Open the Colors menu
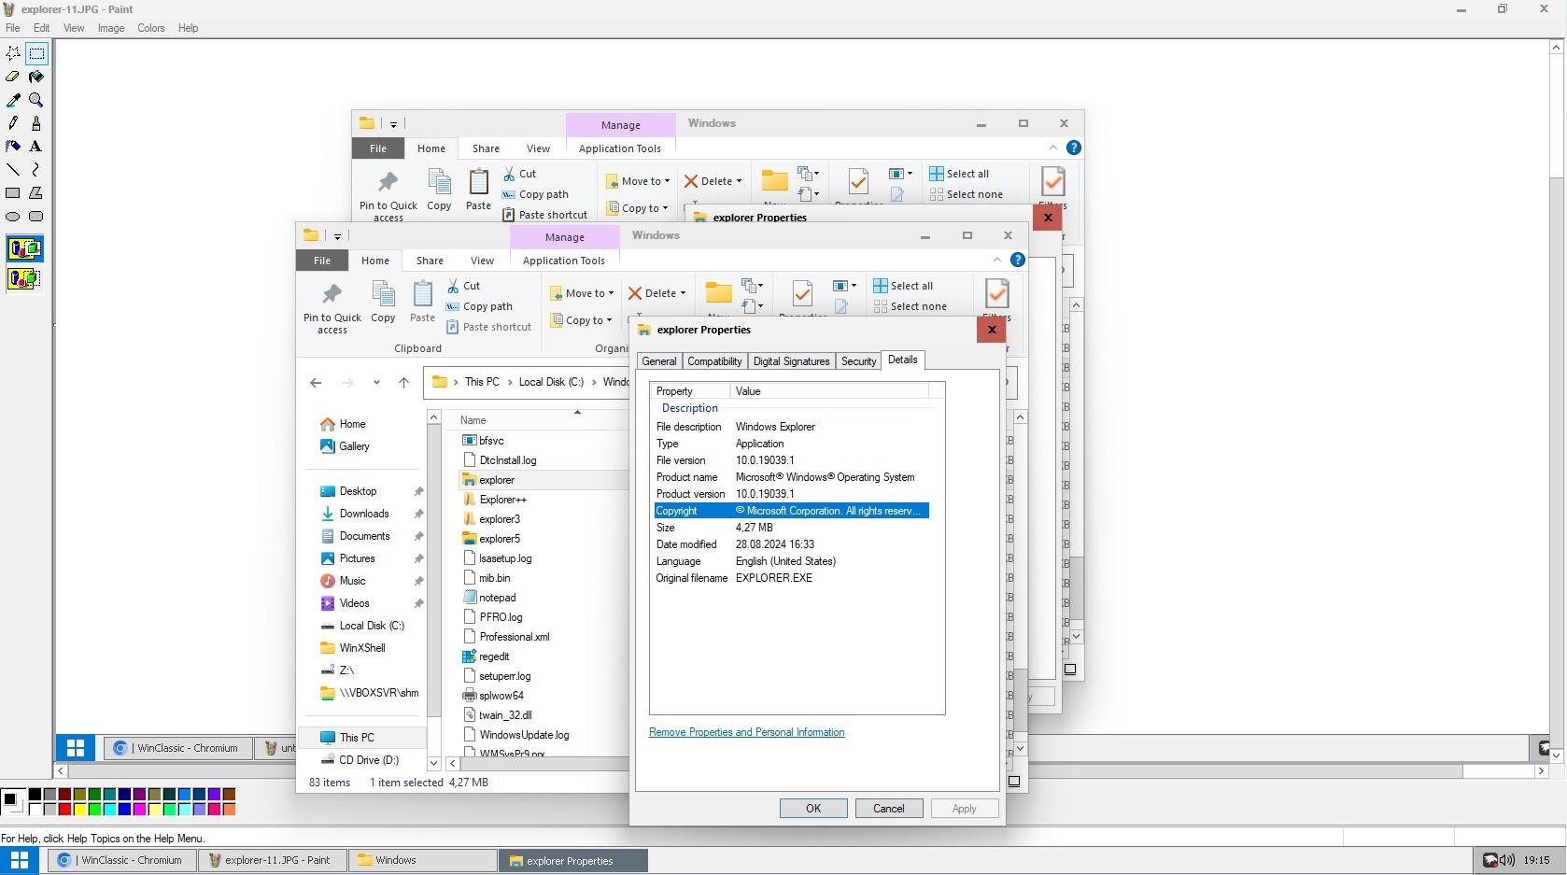The height and width of the screenshot is (875, 1567). point(151,28)
